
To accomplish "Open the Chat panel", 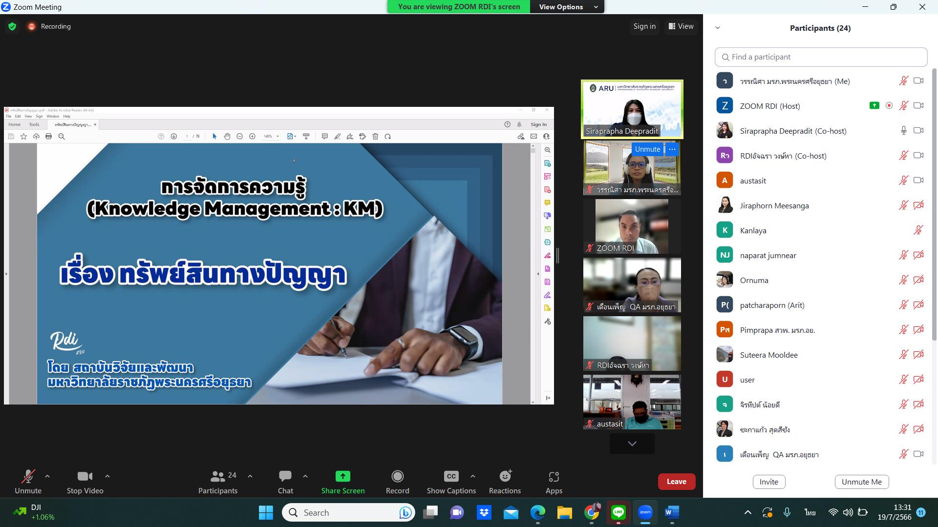I will click(285, 481).
